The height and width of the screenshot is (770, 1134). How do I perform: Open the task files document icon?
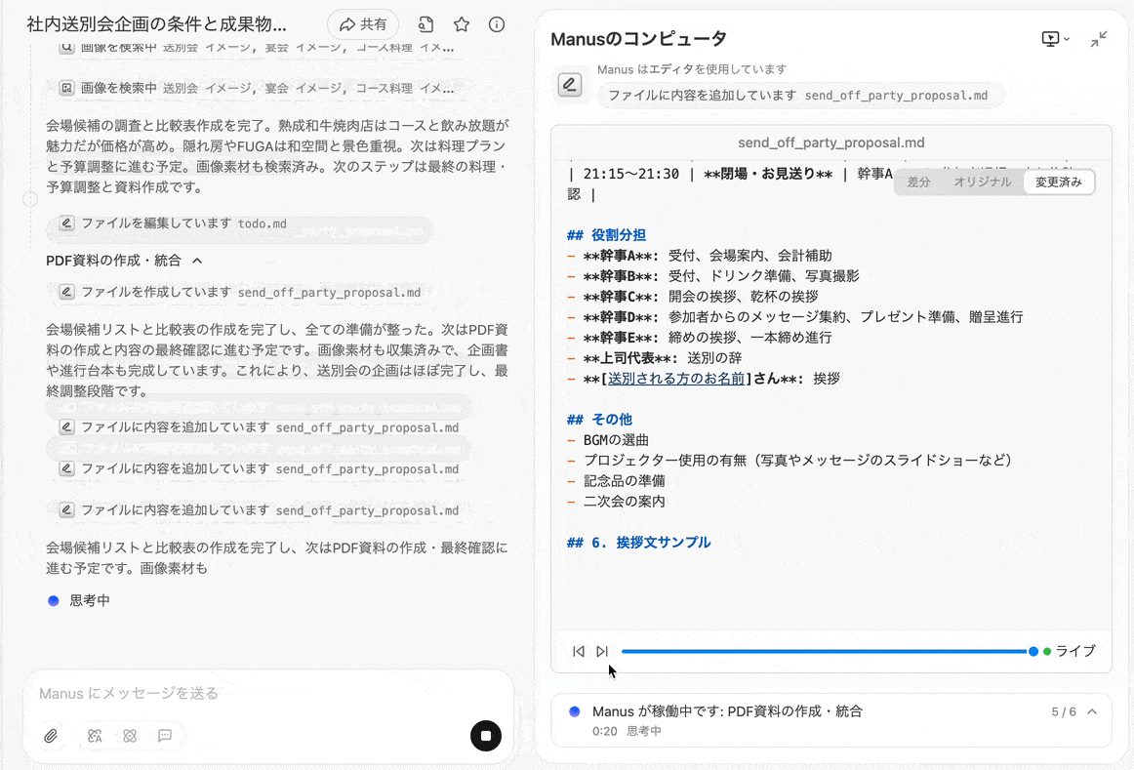tap(425, 24)
